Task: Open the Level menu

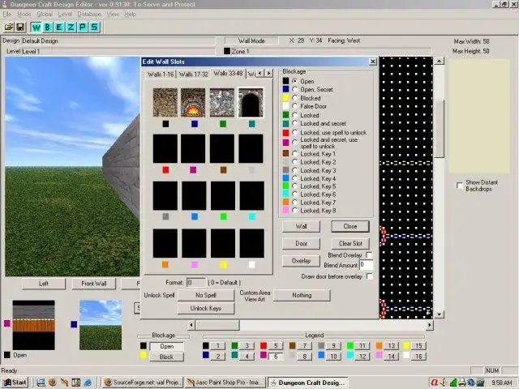Action: click(x=65, y=15)
